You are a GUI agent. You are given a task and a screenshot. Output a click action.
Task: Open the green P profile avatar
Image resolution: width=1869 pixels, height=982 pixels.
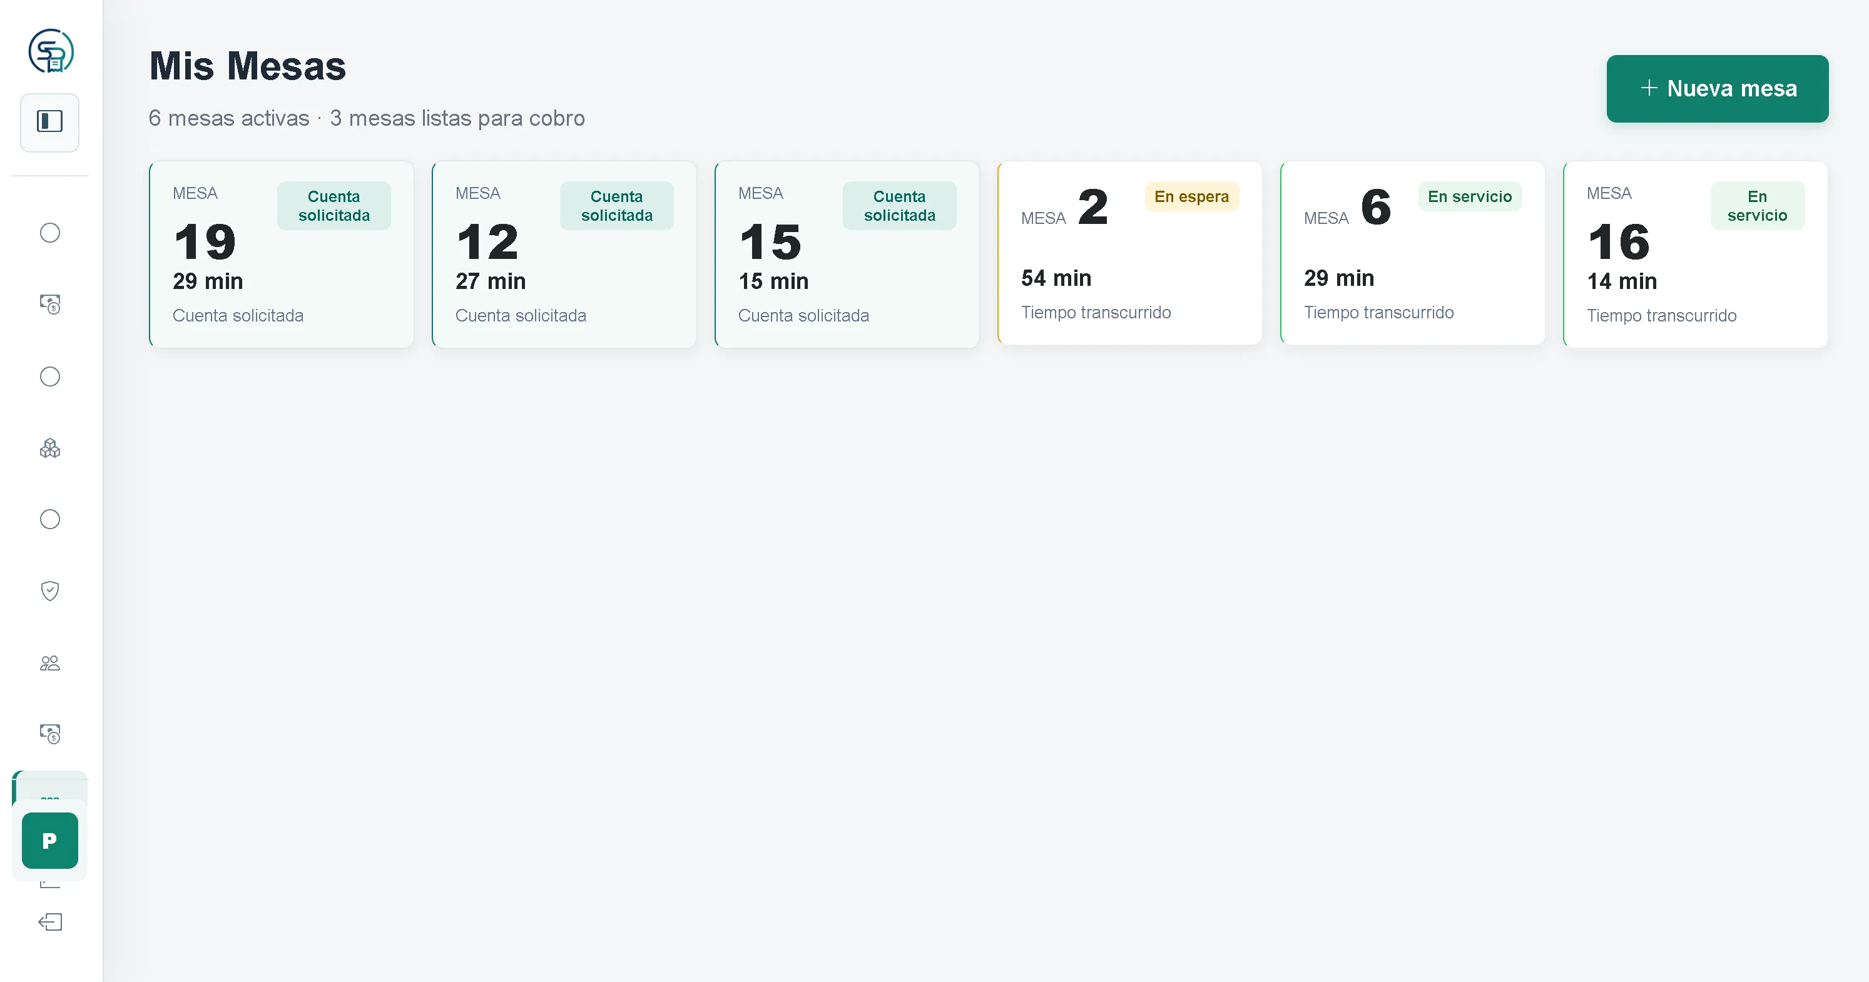point(50,841)
